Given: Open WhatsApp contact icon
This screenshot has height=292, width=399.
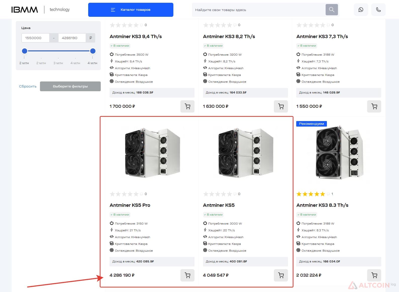Looking at the screenshot, I should point(361,10).
